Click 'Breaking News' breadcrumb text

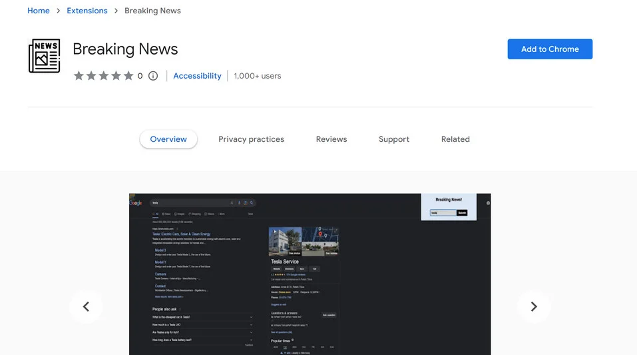click(152, 11)
